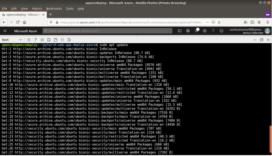Image resolution: width=272 pixels, height=156 pixels.
Task: Open a new browser tab
Action: tap(50, 15)
